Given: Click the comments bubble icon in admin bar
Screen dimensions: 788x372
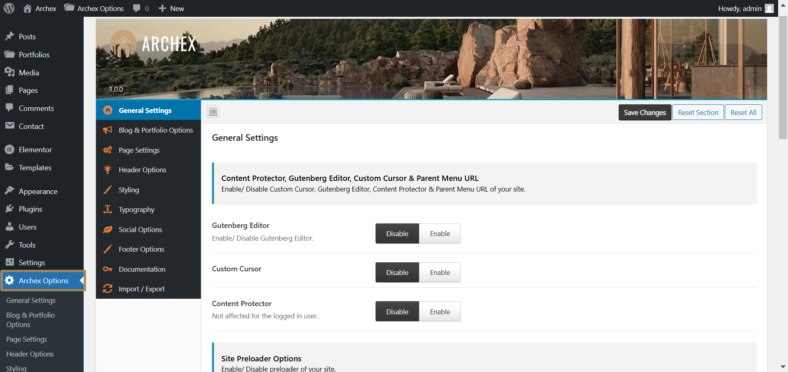Looking at the screenshot, I should 137,8.
